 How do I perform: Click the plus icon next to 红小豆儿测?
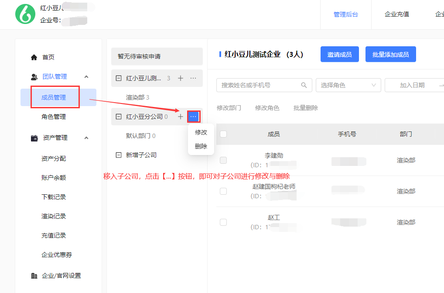(x=181, y=78)
